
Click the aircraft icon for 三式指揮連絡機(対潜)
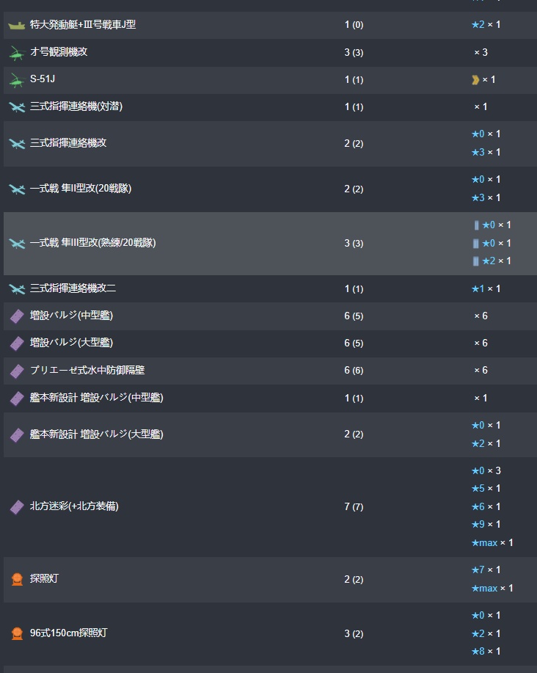pyautogui.click(x=17, y=107)
